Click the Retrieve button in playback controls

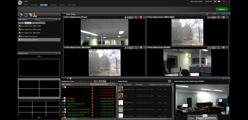pos(191,118)
